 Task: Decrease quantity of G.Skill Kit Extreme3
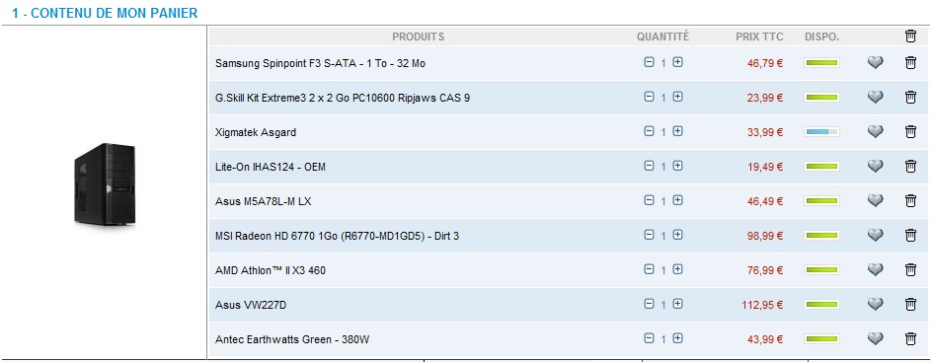coord(649,97)
